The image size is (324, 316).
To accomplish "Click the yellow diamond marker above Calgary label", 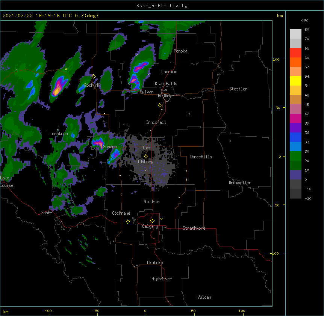I will click(x=152, y=221).
